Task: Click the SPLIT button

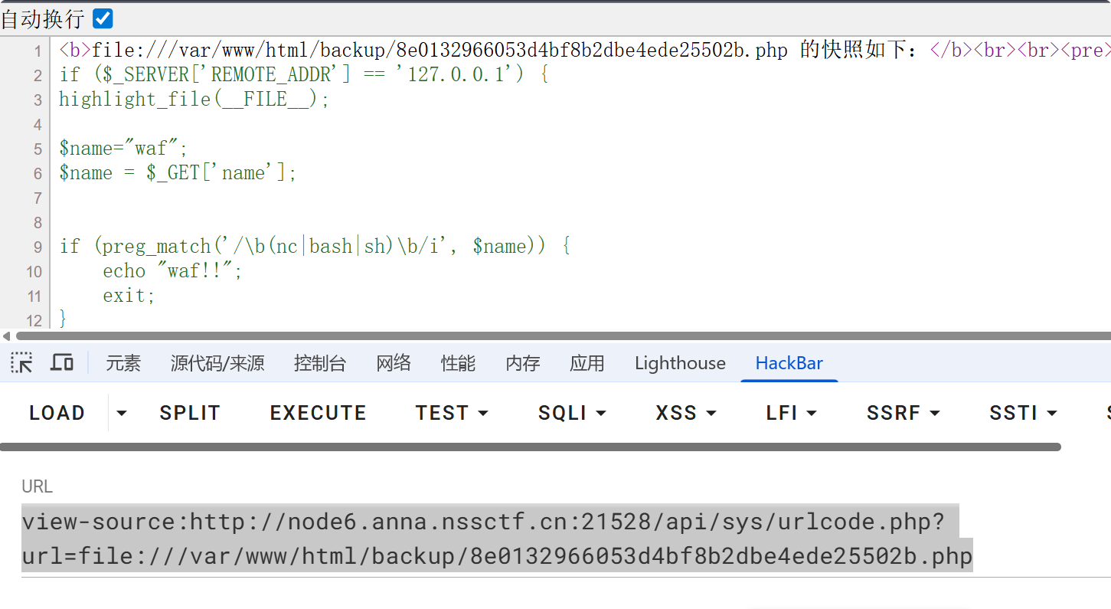Action: coord(190,413)
